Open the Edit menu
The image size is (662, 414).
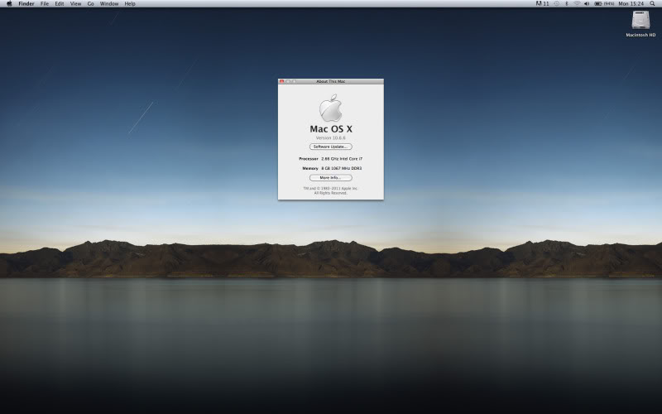coord(60,3)
